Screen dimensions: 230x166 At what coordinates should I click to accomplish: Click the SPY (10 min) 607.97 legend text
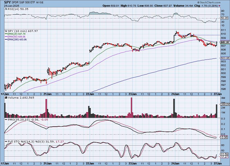pyautogui.click(x=23, y=31)
